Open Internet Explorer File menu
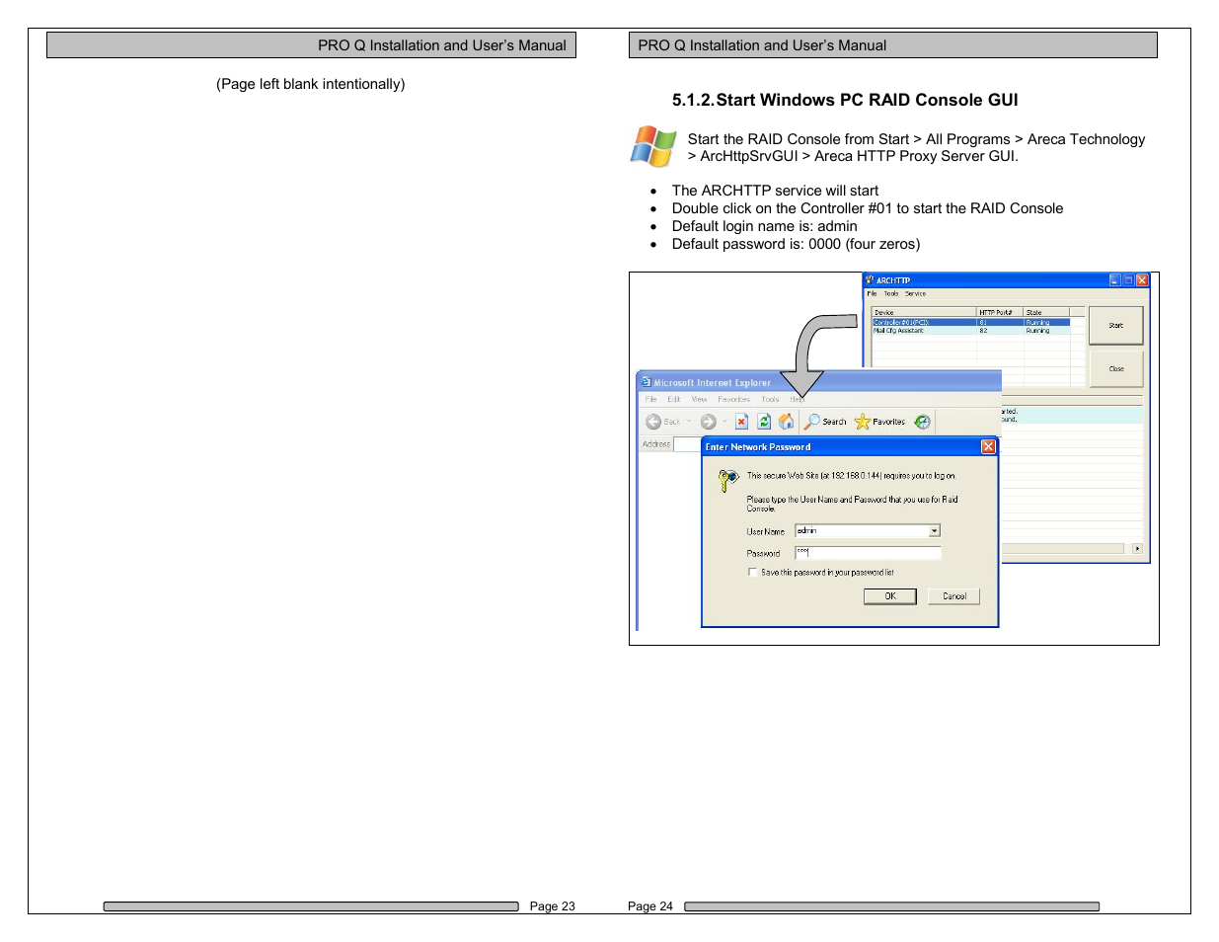Viewport: 1219px width, 942px height. tap(651, 400)
